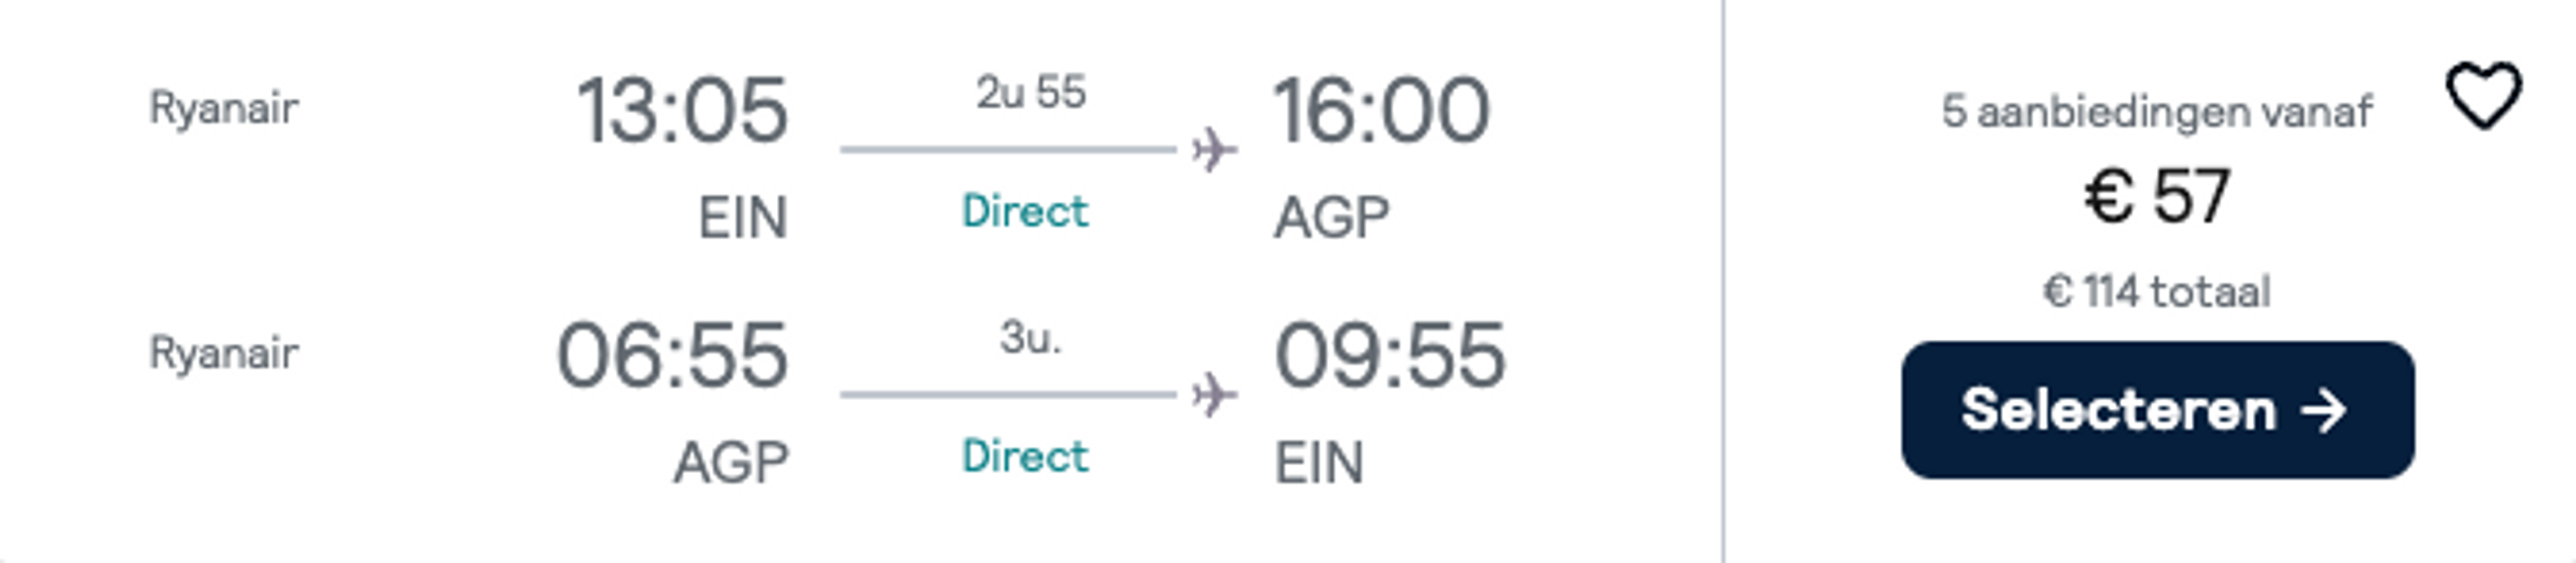Click the € 57 price
This screenshot has height=563, width=2576.
tap(2157, 196)
